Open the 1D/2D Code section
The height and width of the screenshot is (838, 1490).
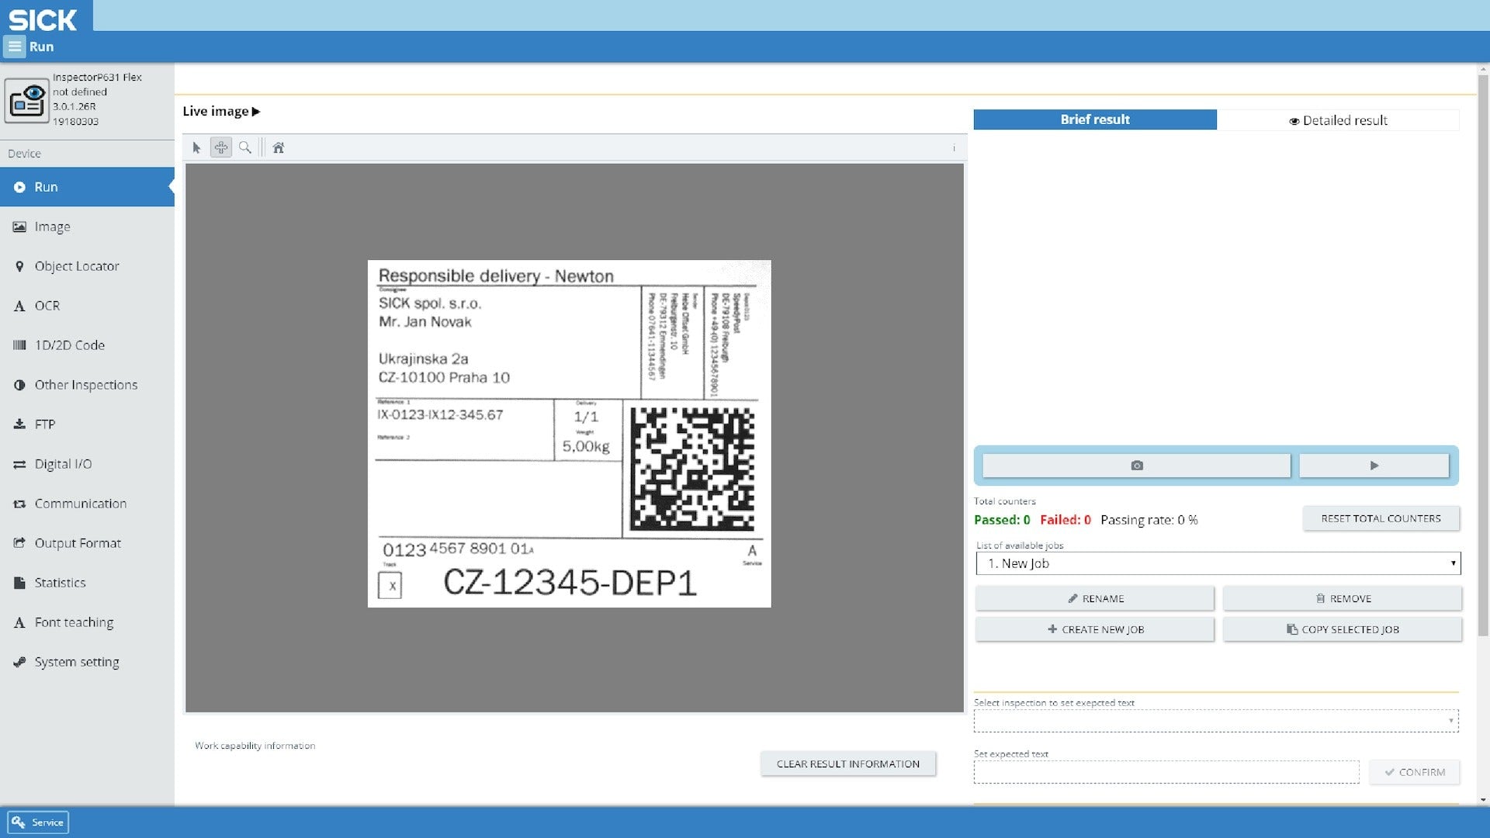click(69, 345)
